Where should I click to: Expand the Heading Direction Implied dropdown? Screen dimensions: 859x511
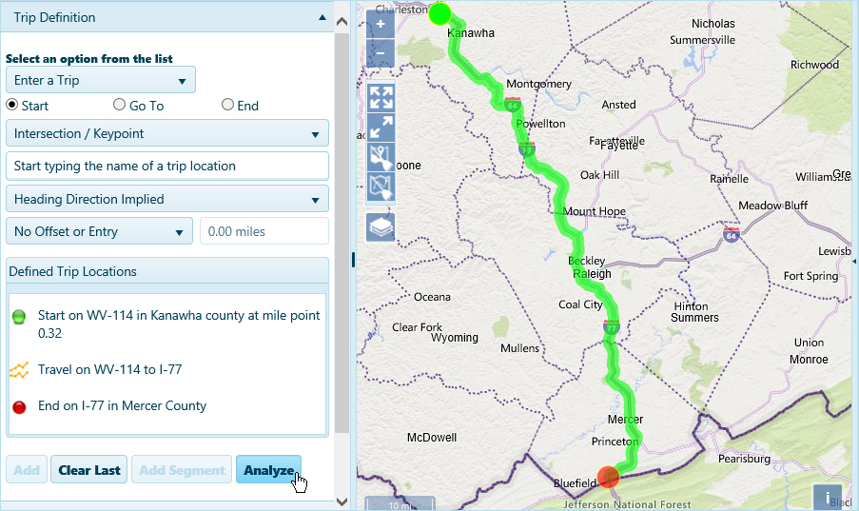(x=167, y=200)
